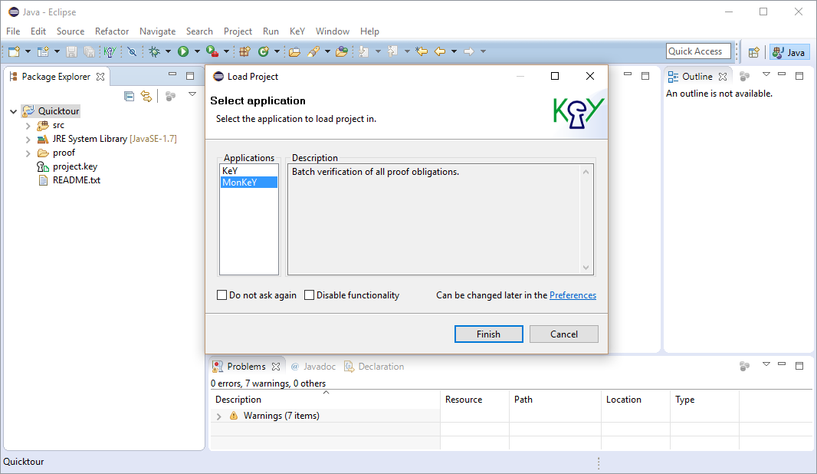Open the New wizard dropdown arrow
This screenshot has width=817, height=474.
click(x=28, y=51)
